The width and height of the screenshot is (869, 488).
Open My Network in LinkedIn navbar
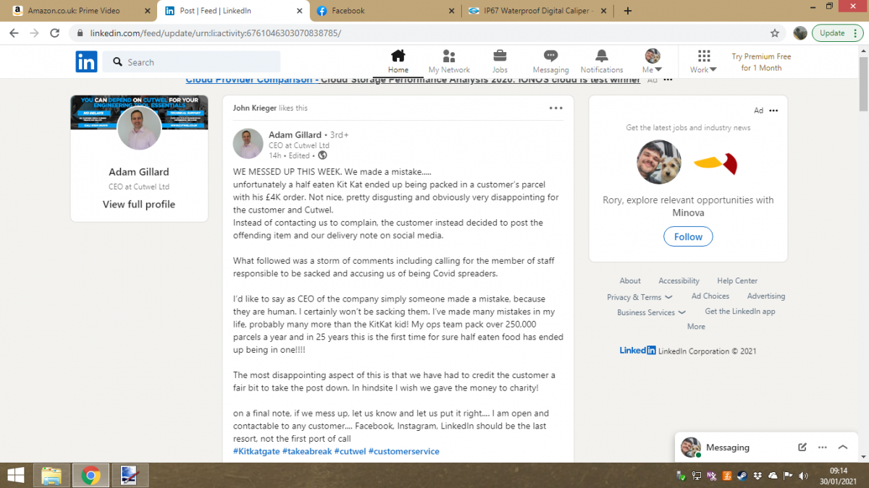point(449,61)
